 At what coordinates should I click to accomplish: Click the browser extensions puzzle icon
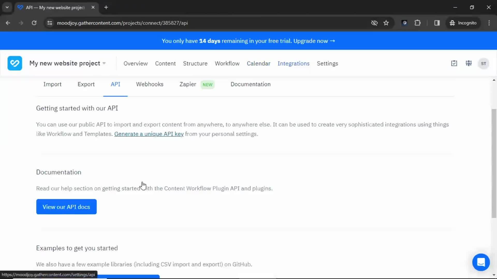[x=418, y=22]
